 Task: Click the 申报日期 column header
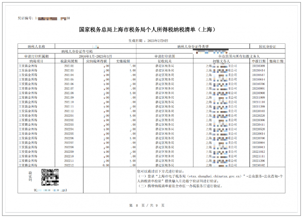[259, 61]
